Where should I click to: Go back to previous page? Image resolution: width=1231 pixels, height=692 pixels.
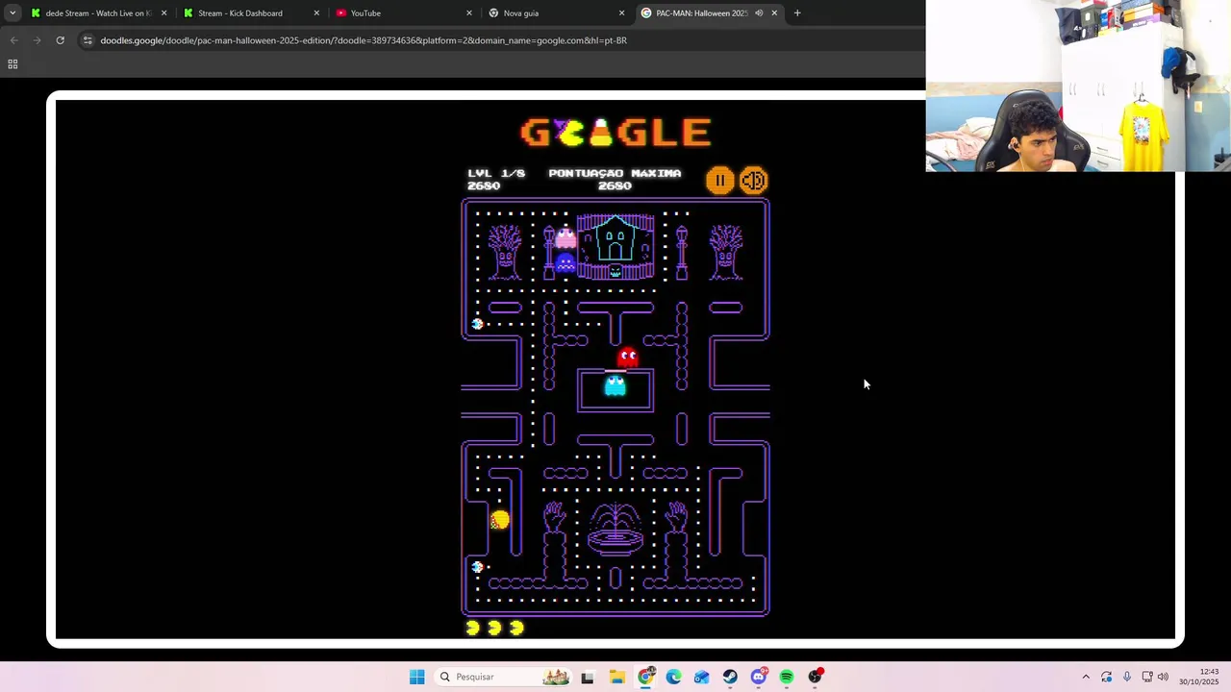(x=13, y=40)
